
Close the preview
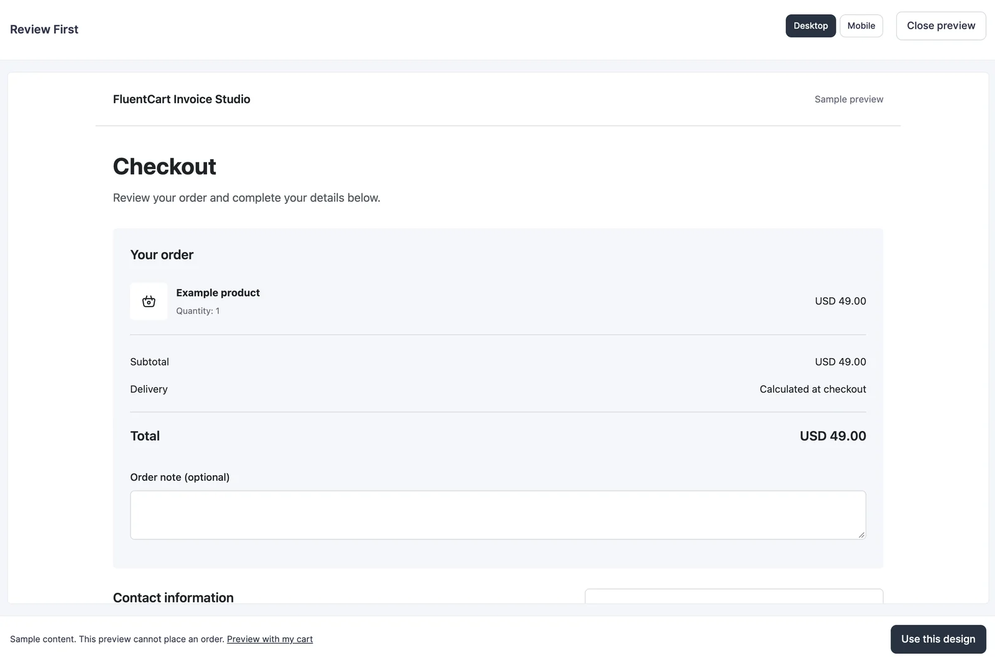pos(940,26)
